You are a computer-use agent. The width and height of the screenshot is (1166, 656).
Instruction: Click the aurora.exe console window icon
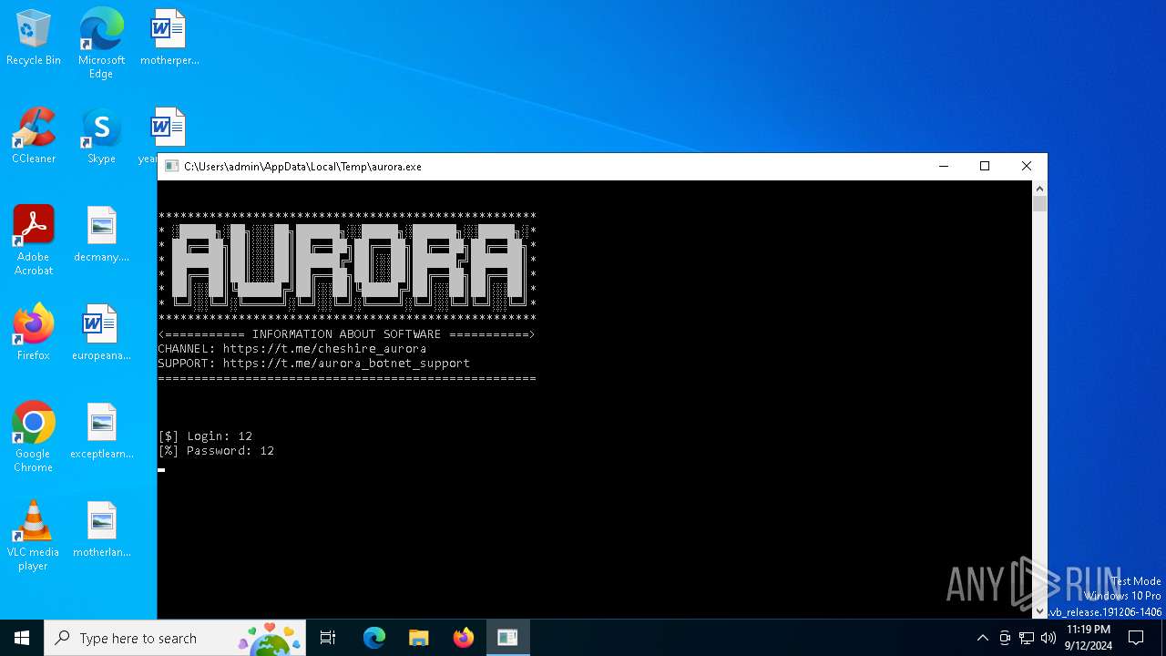pyautogui.click(x=171, y=166)
